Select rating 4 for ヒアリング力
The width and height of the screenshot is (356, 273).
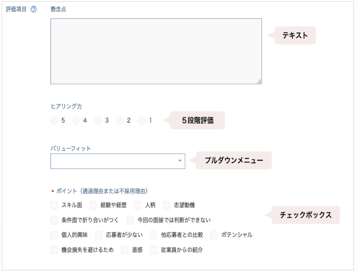coord(76,120)
